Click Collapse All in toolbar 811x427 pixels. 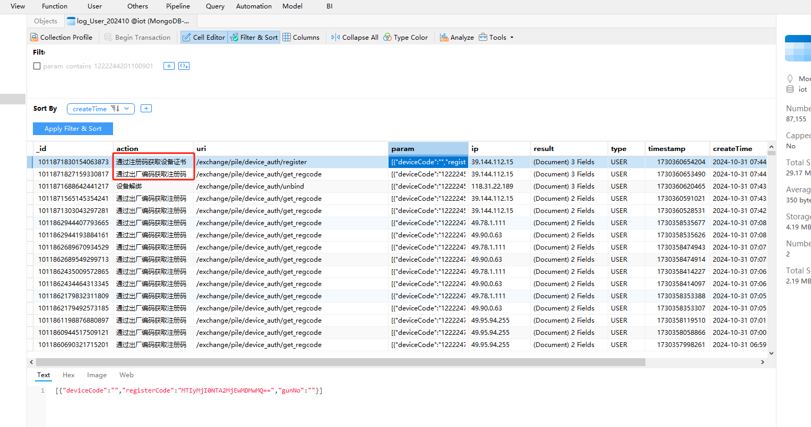355,37
